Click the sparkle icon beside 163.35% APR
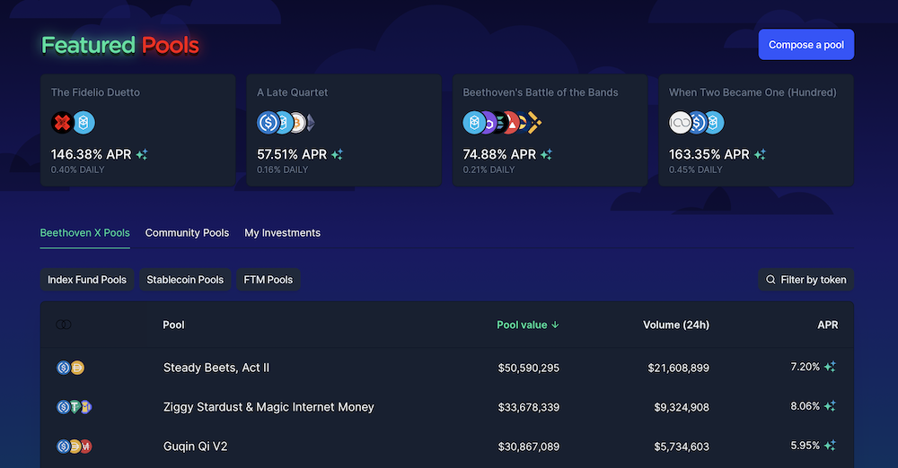This screenshot has width=898, height=468. pyautogui.click(x=759, y=155)
